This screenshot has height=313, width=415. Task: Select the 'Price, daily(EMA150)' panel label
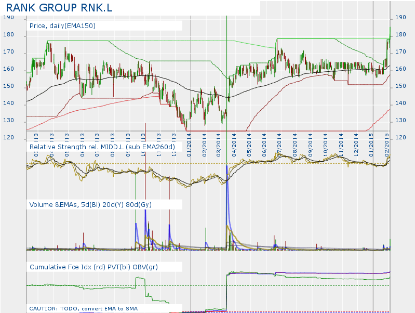pos(62,25)
